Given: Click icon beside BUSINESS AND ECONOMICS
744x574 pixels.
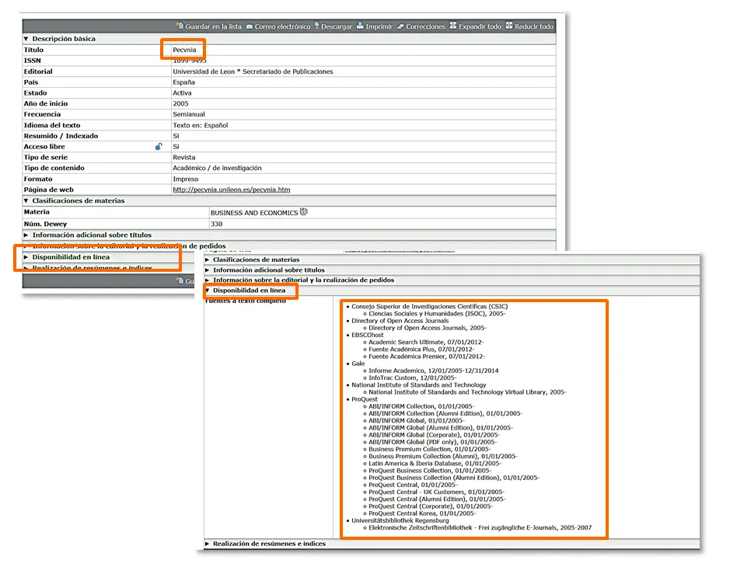Looking at the screenshot, I should (x=304, y=211).
